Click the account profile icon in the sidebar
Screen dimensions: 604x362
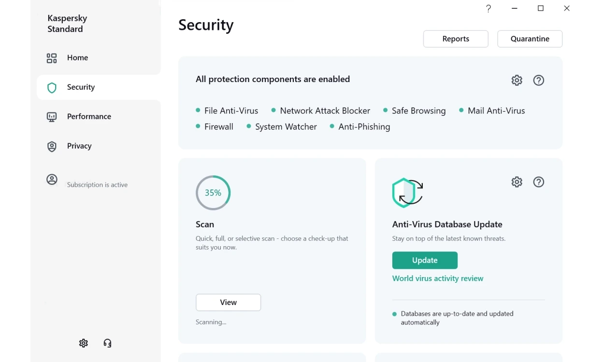click(52, 180)
